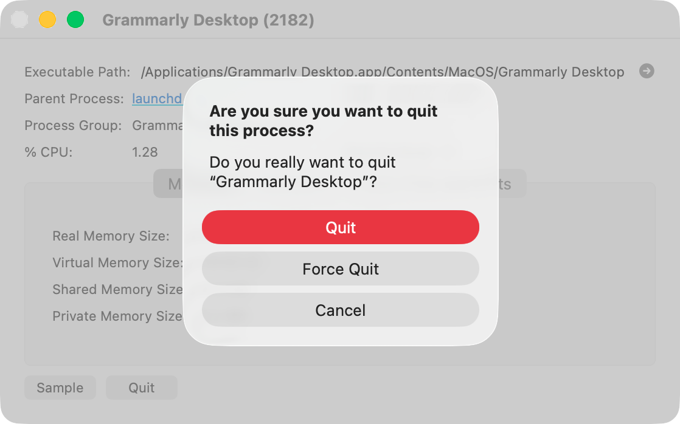Sample the Grammarly Desktop process
Image resolution: width=680 pixels, height=424 pixels.
pos(60,388)
